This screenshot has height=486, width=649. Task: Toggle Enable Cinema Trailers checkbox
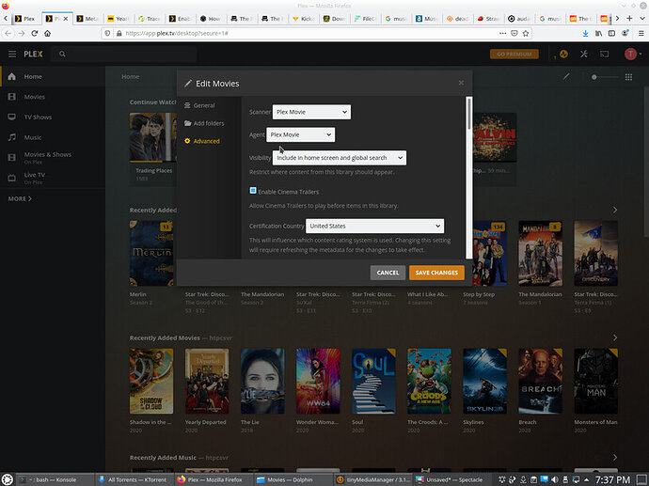point(253,191)
